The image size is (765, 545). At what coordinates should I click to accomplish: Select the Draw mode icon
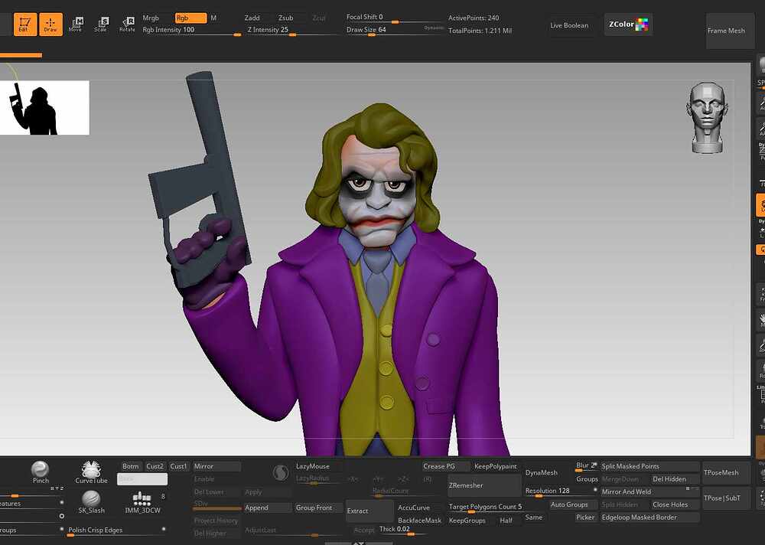pos(50,24)
